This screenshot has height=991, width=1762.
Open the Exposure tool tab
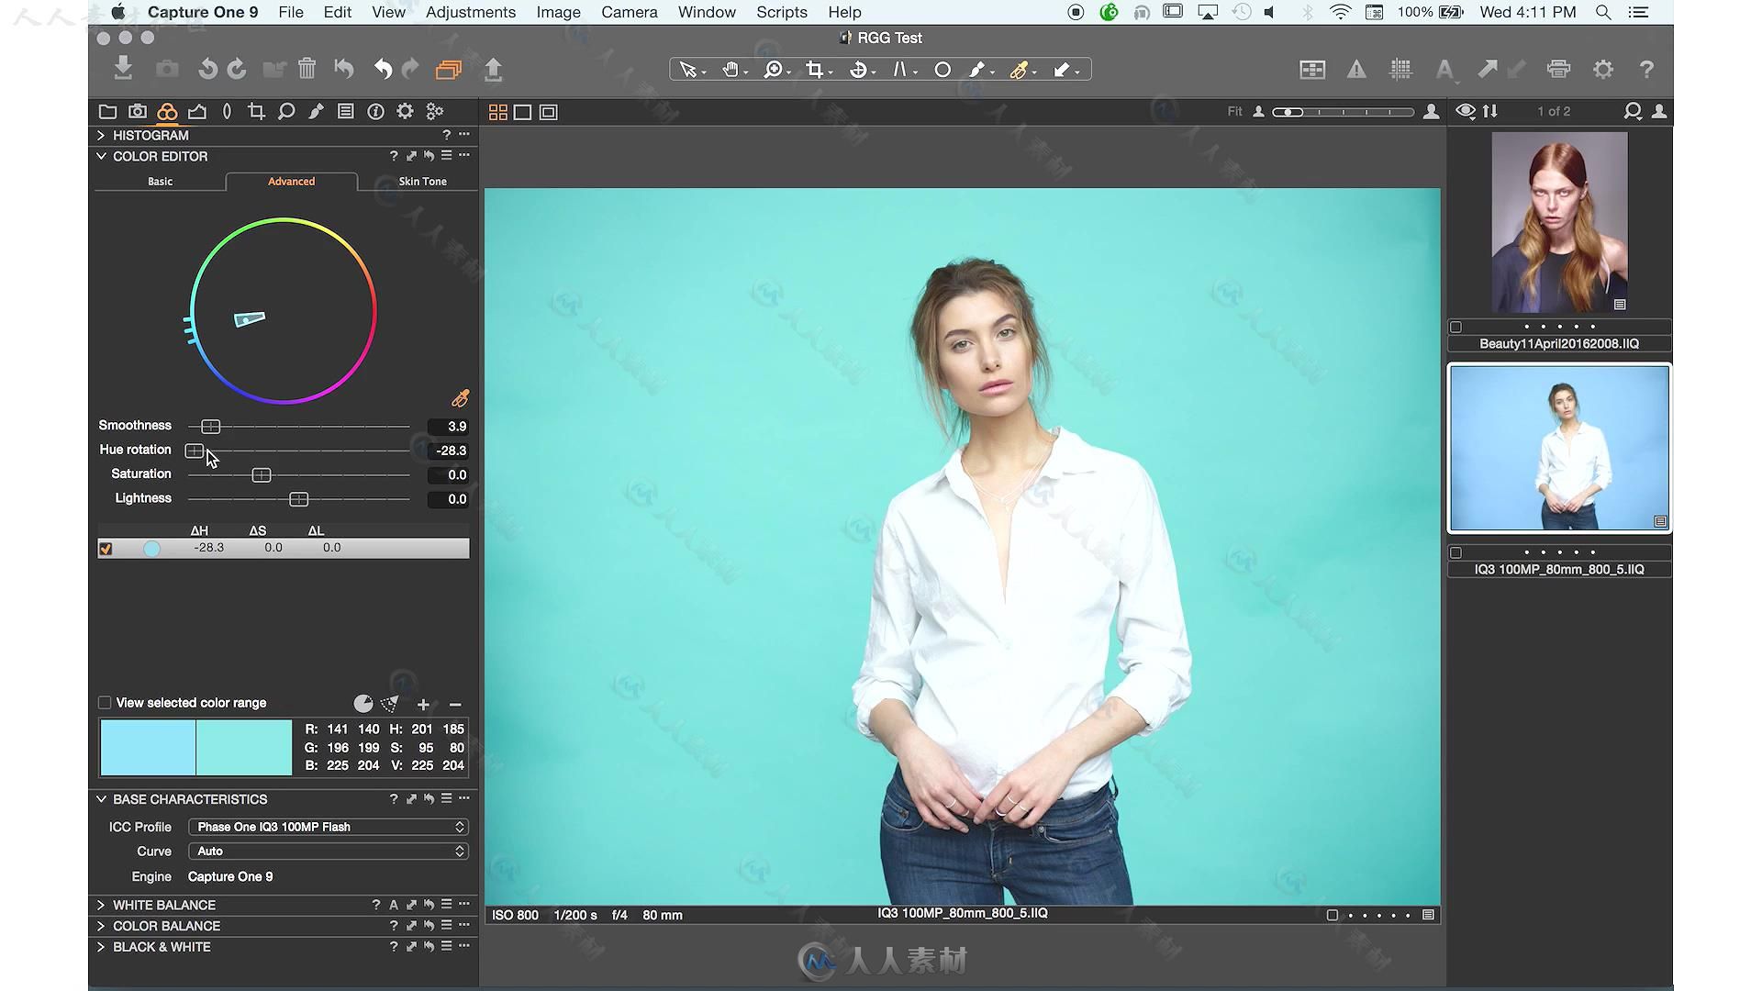[197, 112]
